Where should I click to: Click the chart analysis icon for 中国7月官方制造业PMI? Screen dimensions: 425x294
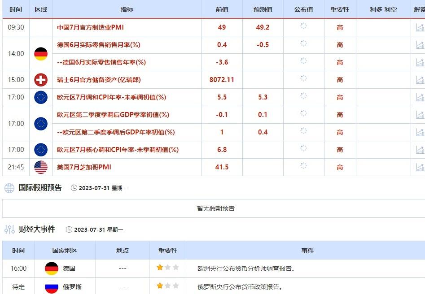point(420,27)
